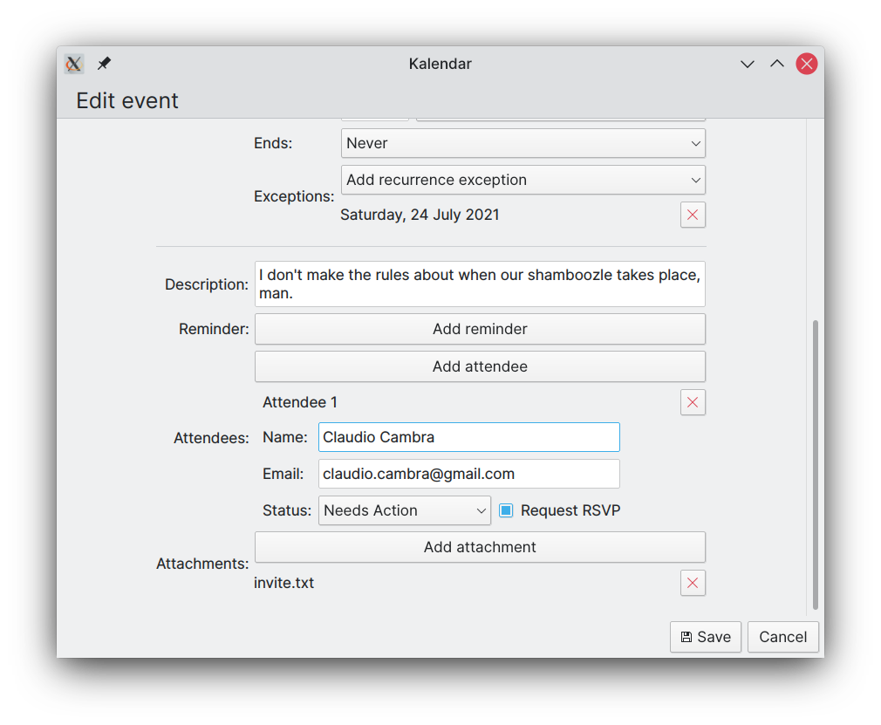Click the Edit event heading
Screen dimensions: 881x725
point(127,100)
